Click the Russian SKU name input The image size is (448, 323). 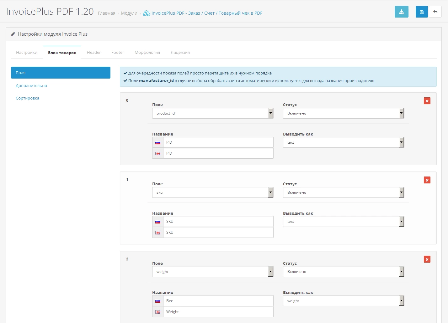point(218,222)
